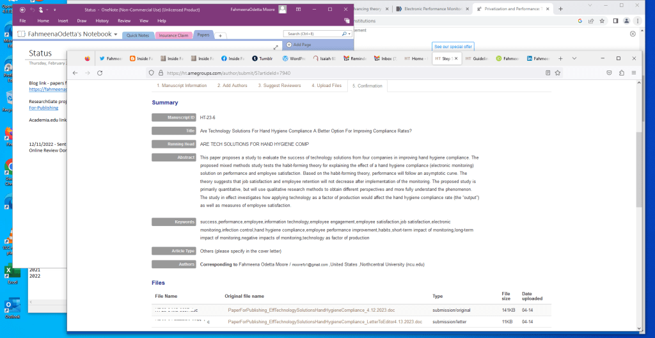Switch to the Tumblr tab
Viewport: 655px width, 338px height.
point(263,58)
